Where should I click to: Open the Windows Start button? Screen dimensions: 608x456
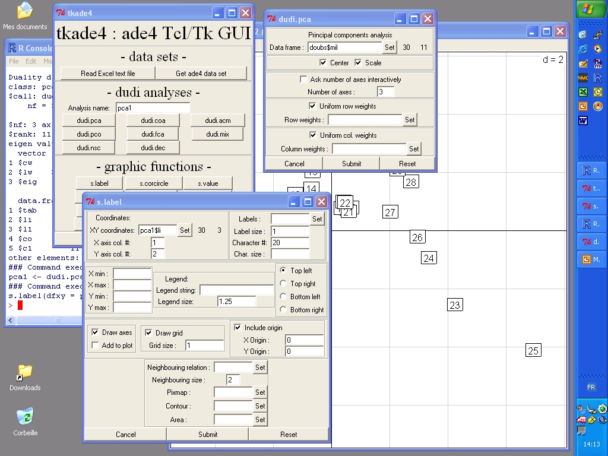click(x=590, y=9)
